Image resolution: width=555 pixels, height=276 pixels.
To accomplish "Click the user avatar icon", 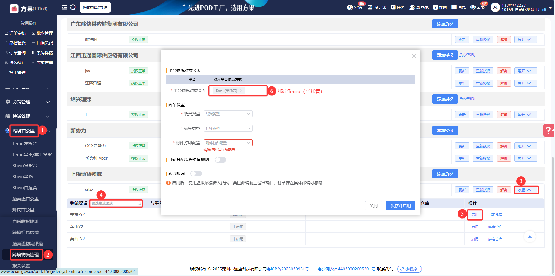I will click(495, 7).
